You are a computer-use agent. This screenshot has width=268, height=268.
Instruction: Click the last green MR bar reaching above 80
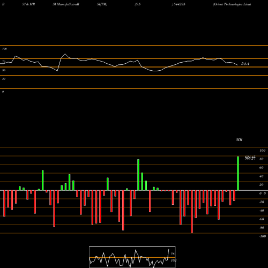click(x=238, y=173)
